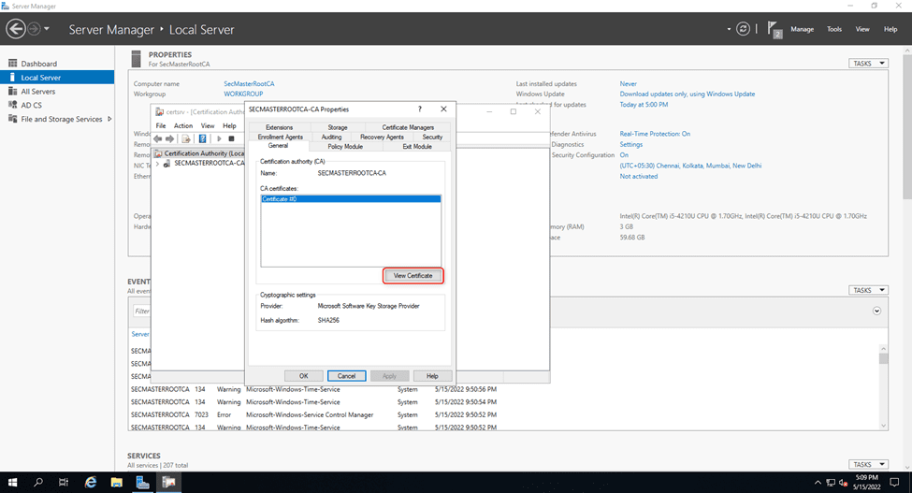Open the Policy Module tab
912x493 pixels.
click(345, 147)
